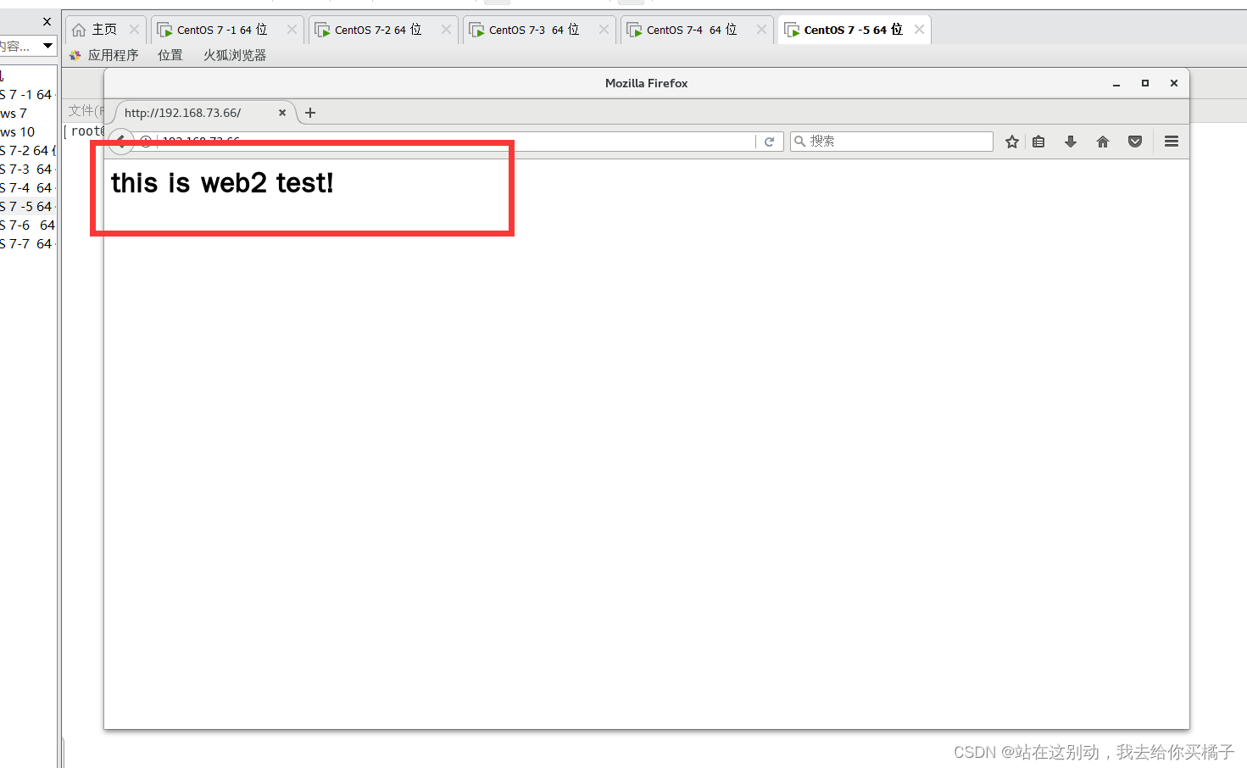1247x768 pixels.
Task: Click the search magnifier icon in search box
Action: [x=799, y=142]
